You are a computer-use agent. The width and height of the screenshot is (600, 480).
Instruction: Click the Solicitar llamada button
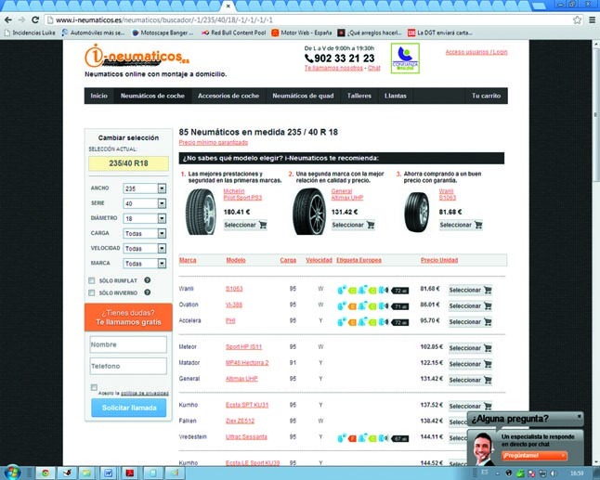(129, 408)
